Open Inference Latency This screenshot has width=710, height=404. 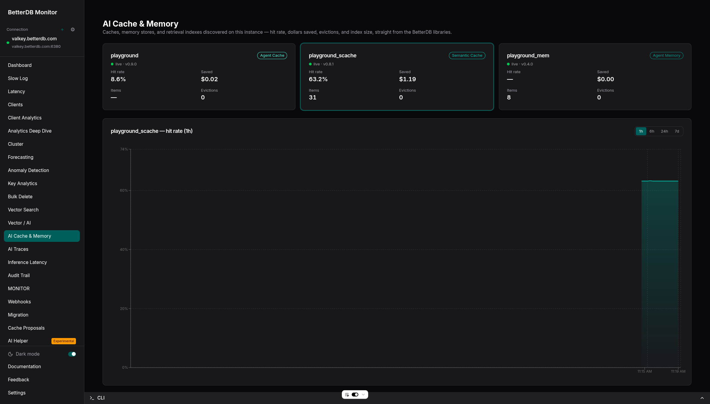click(x=42, y=262)
